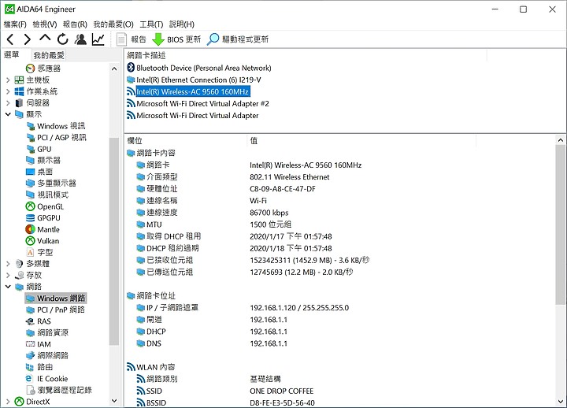Collapse the 顯示 tree node
Image resolution: width=567 pixels, height=408 pixels.
(8, 114)
